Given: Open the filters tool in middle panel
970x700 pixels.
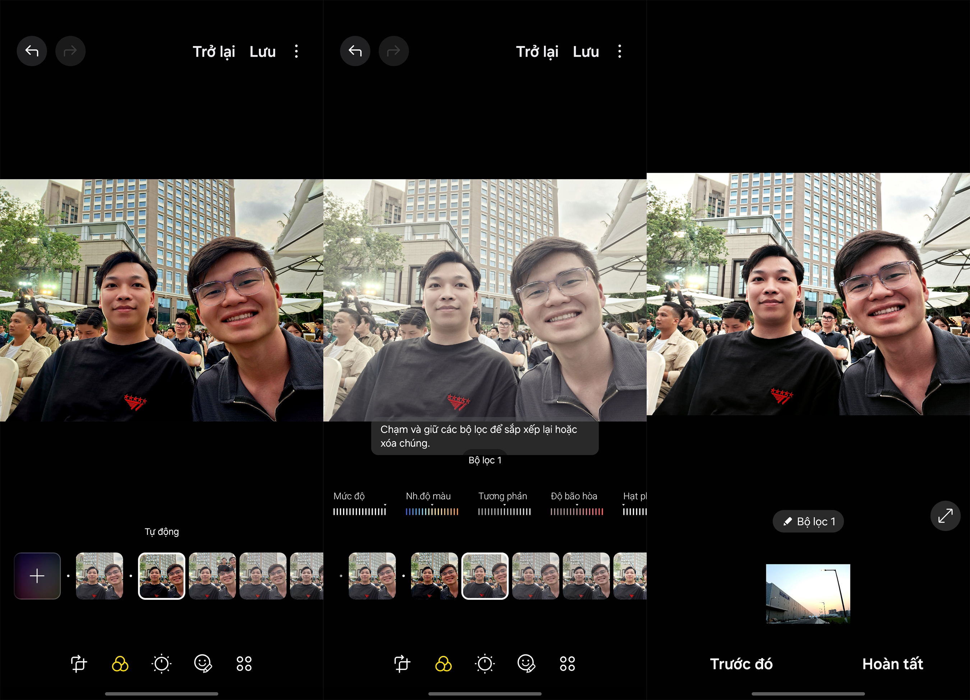Looking at the screenshot, I should (x=443, y=664).
